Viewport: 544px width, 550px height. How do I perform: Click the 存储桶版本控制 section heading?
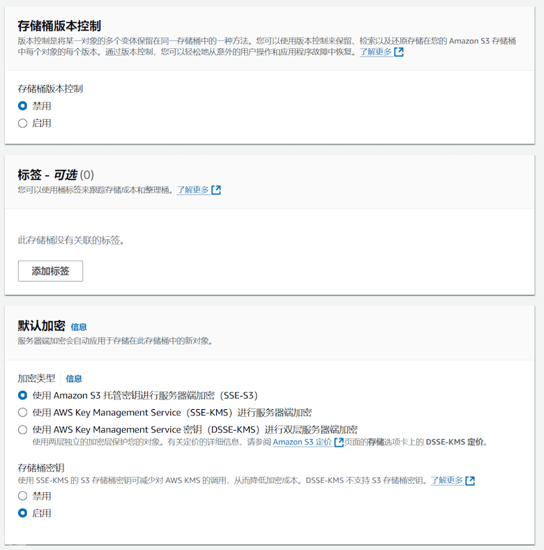[x=59, y=26]
